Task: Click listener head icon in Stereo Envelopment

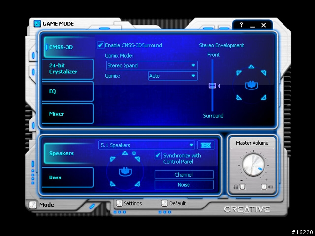Action: point(252,85)
